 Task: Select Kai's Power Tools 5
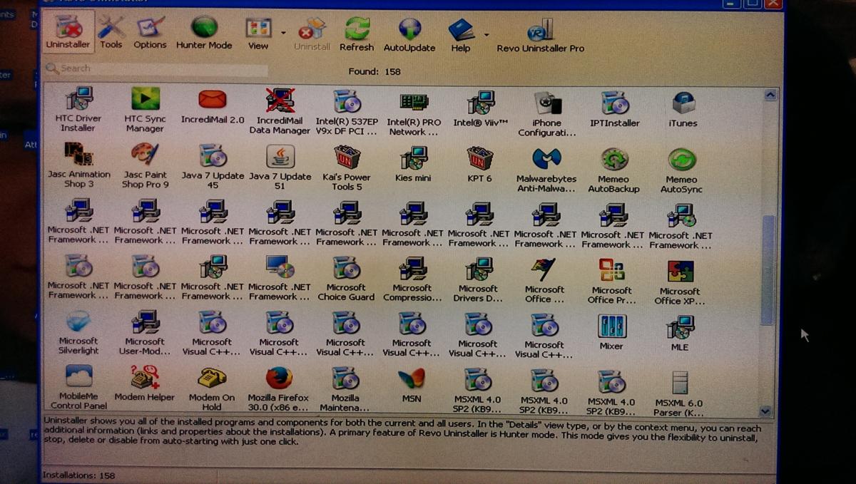pyautogui.click(x=347, y=168)
